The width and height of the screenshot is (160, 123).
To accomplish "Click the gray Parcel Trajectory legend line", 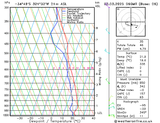I will tap(64, 13).
